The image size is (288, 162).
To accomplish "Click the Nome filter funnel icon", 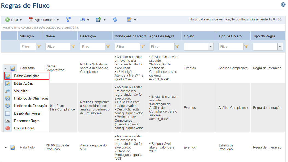I will point(73,47).
